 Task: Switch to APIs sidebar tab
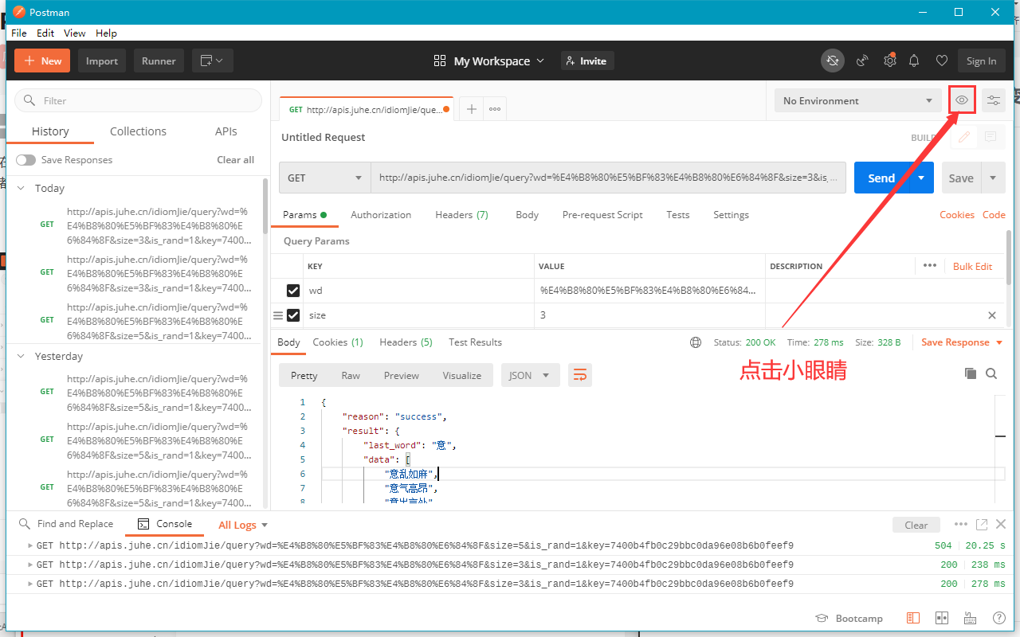tap(226, 131)
